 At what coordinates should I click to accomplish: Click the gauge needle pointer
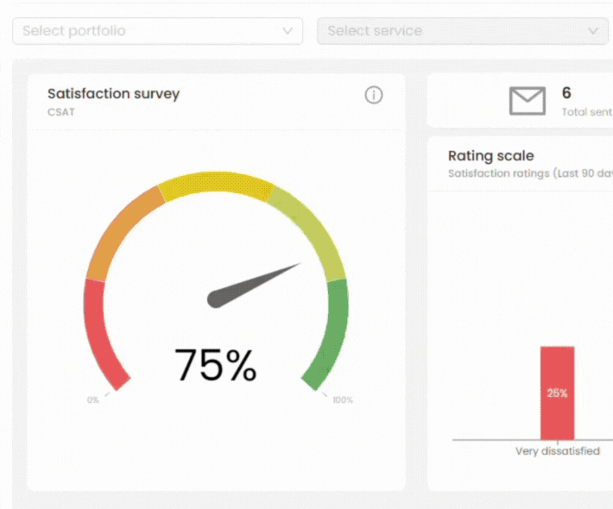[x=253, y=286]
